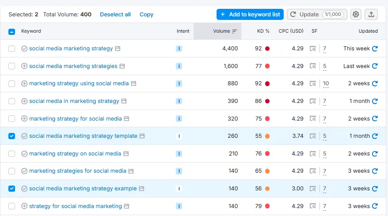The image size is (388, 216).
Task: Click the export upload icon
Action: click(371, 14)
